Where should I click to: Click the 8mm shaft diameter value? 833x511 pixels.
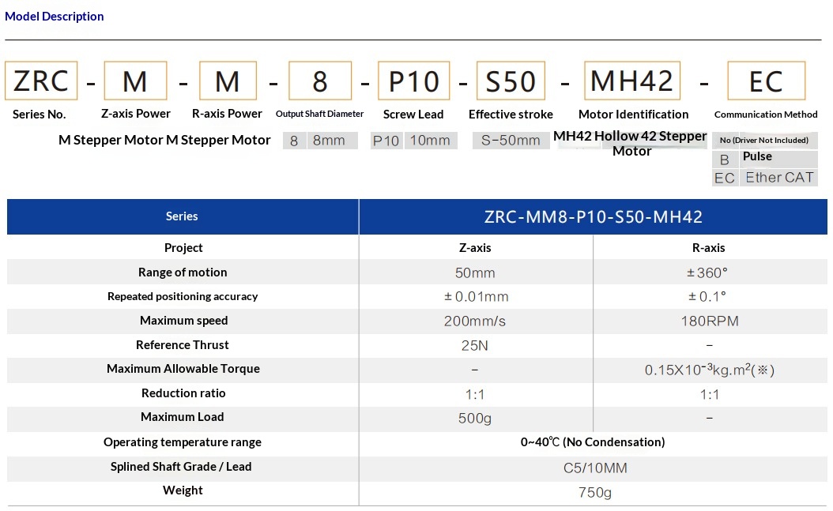point(329,140)
